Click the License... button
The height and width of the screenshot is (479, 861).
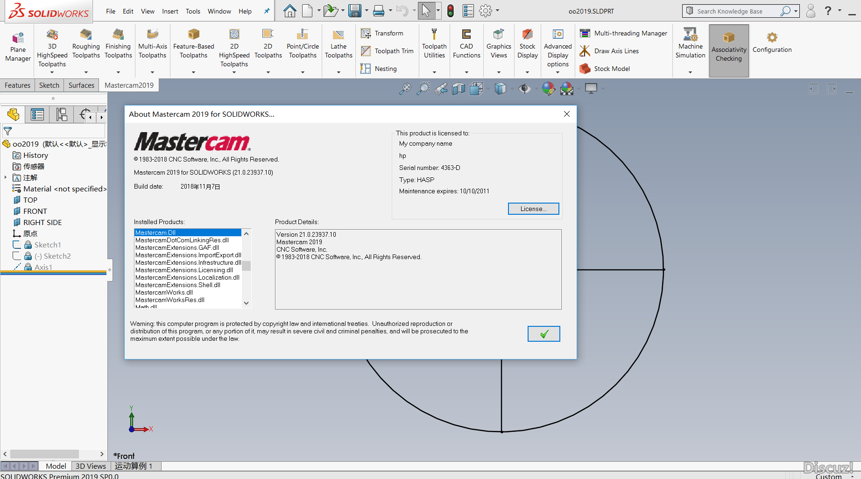point(533,209)
